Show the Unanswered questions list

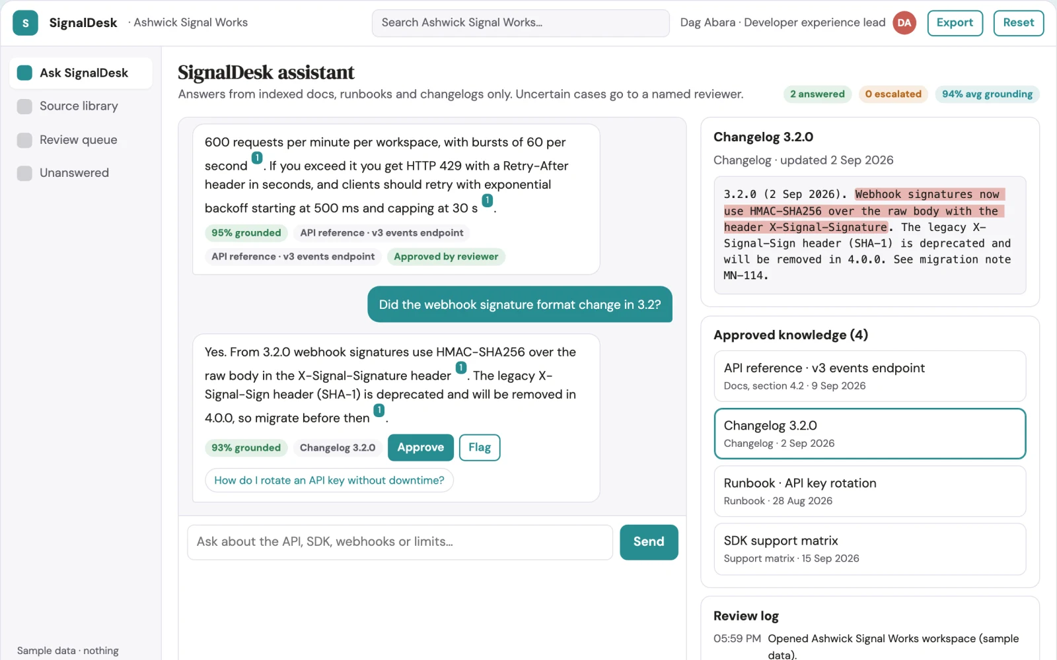[x=81, y=173]
